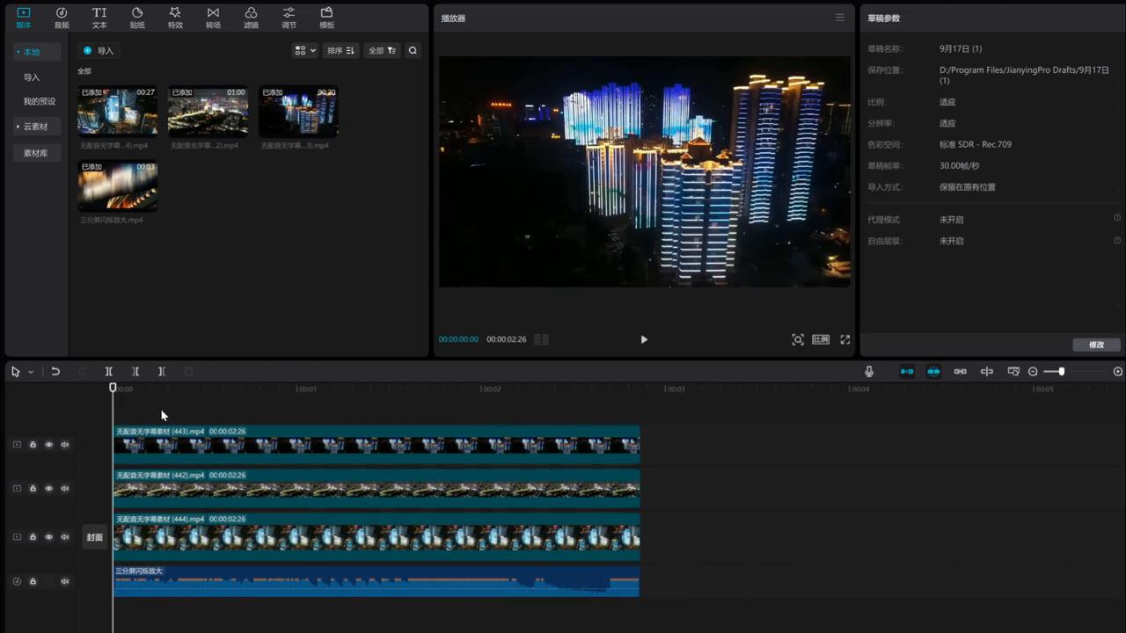Open the selection tool dropdown arrow
This screenshot has height=633, width=1126.
31,372
